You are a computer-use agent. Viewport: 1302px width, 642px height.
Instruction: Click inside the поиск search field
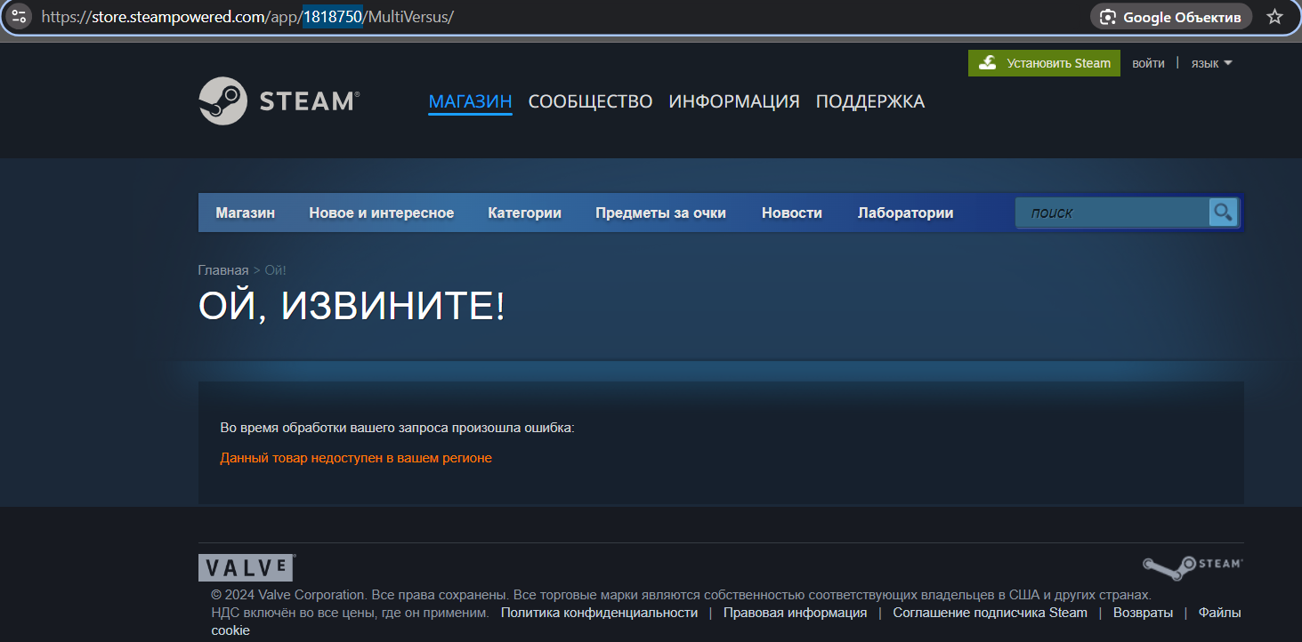tap(1112, 213)
